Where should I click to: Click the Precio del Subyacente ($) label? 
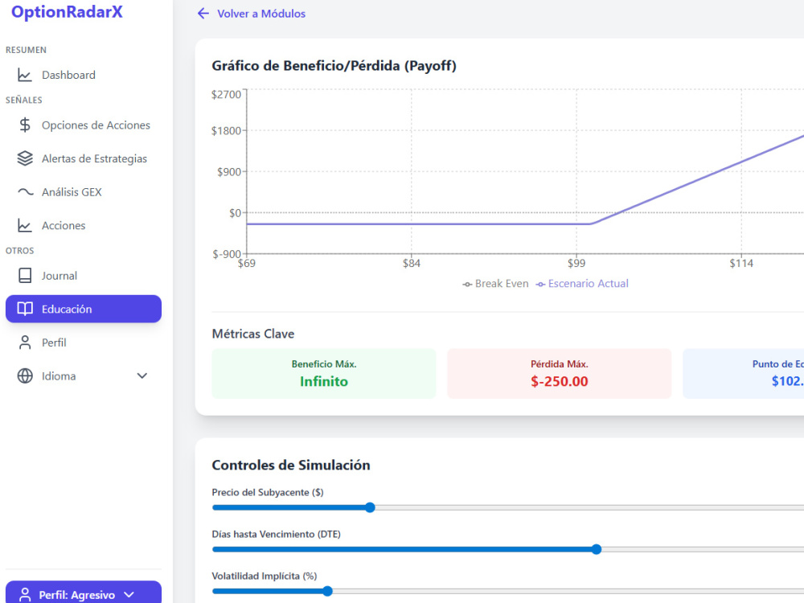click(268, 492)
